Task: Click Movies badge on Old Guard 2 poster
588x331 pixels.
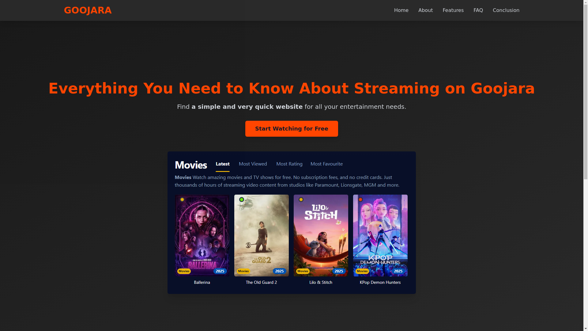Action: point(243,271)
